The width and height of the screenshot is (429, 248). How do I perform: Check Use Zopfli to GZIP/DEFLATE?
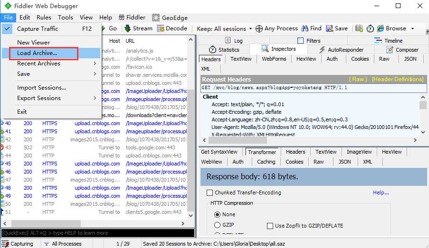click(x=270, y=226)
